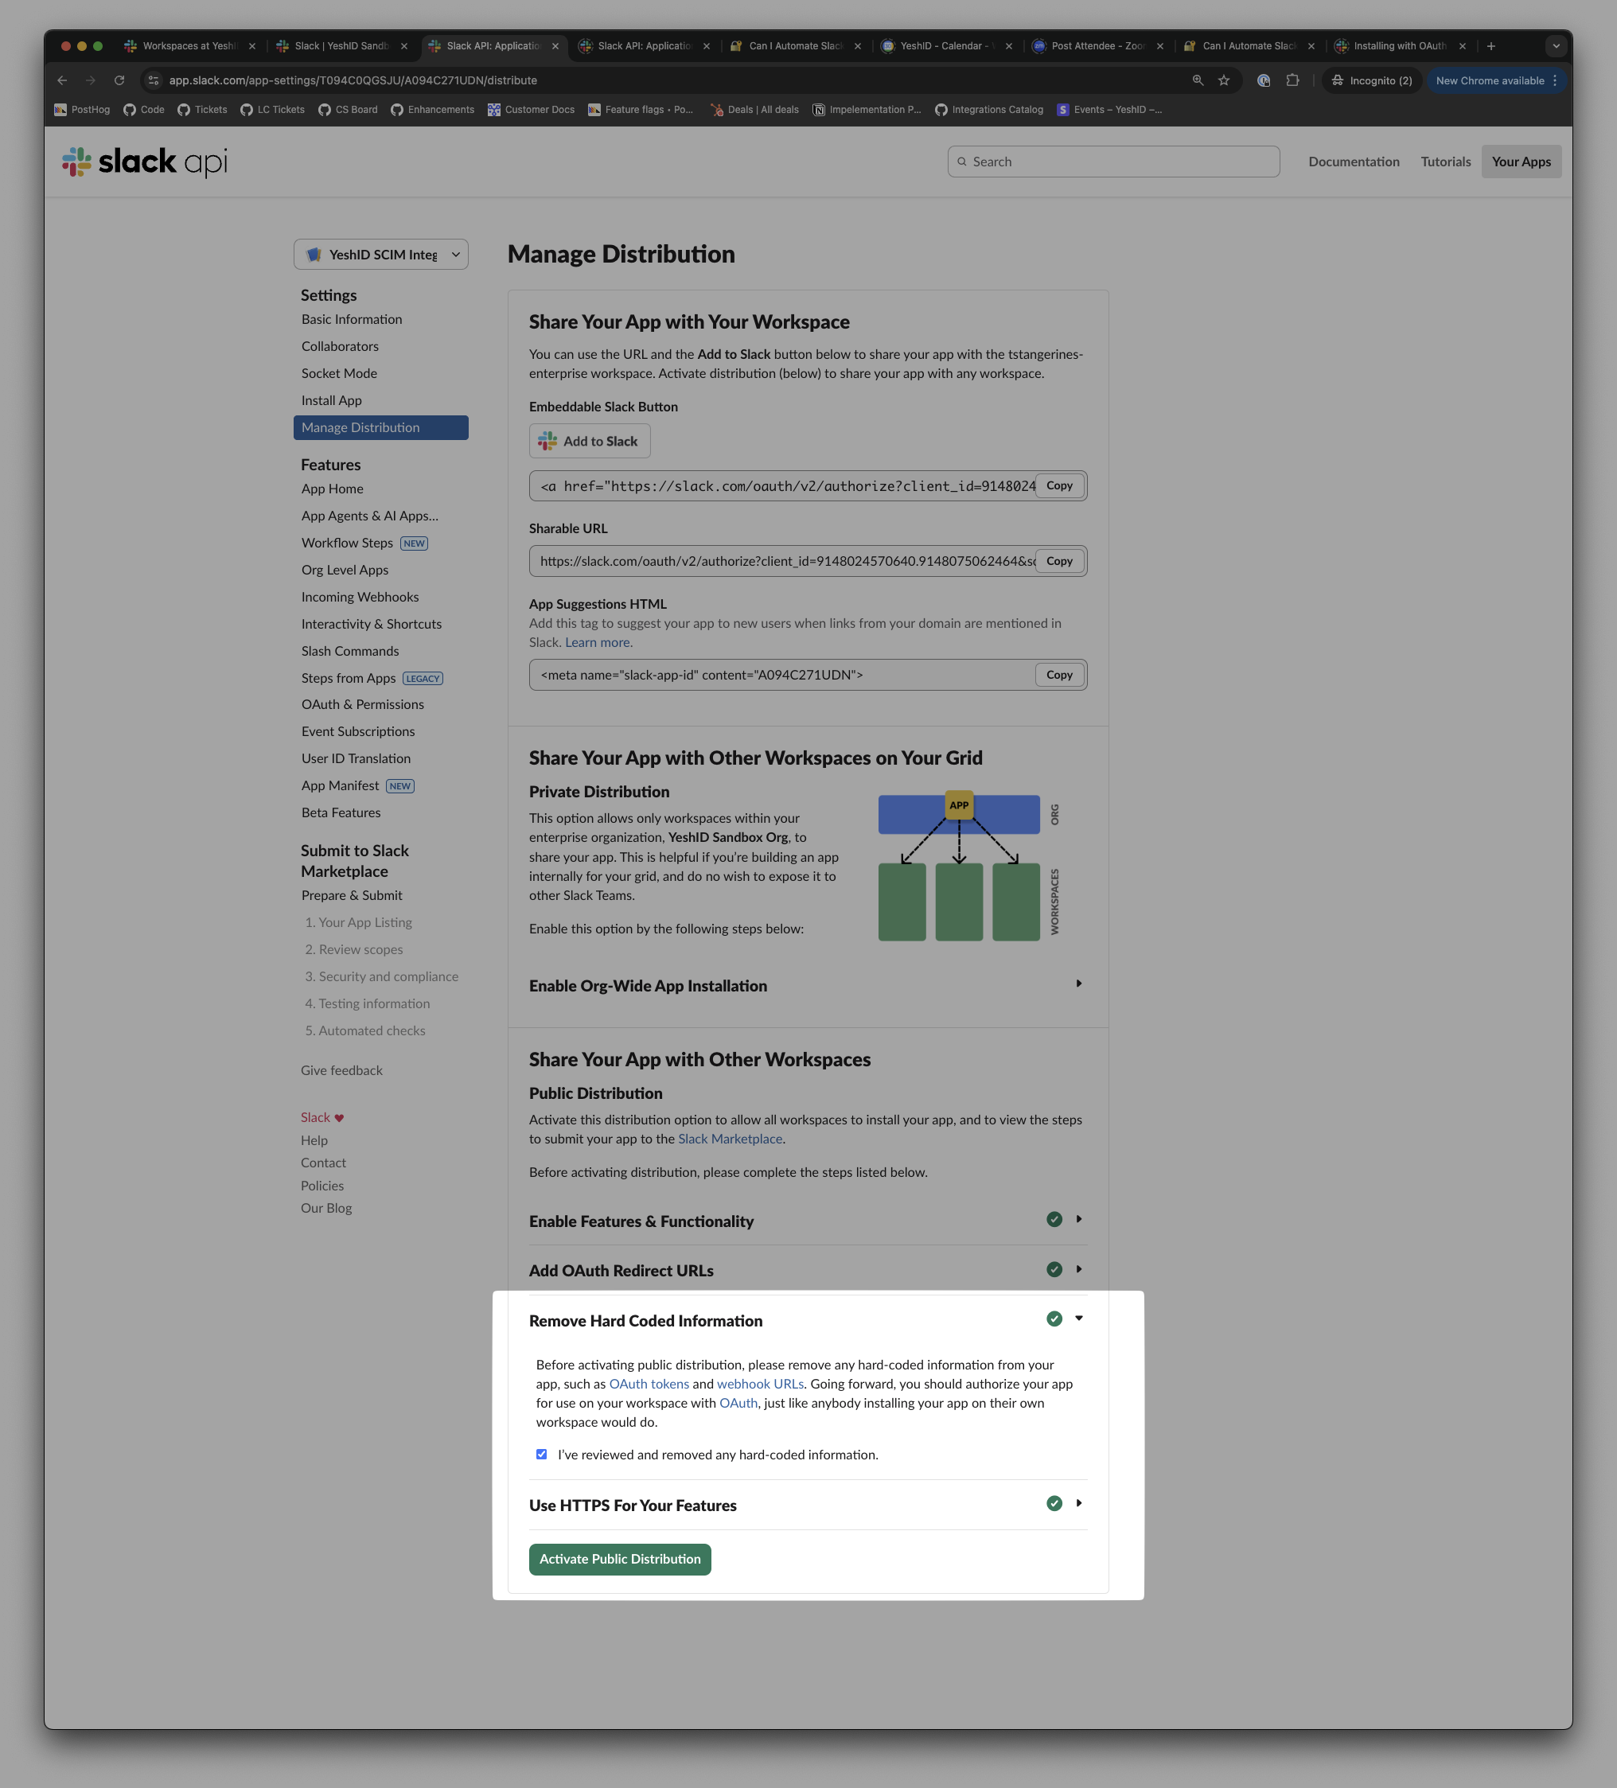Click the Search field in the header

tap(1113, 162)
